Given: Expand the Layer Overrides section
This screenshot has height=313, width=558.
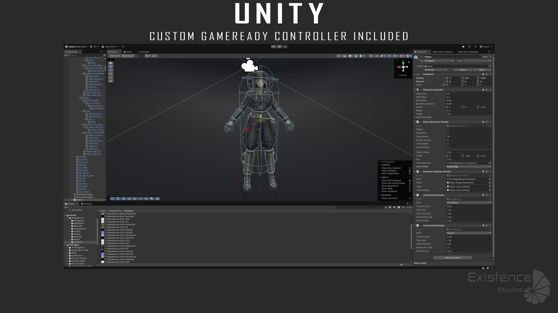Looking at the screenshot, I should [x=415, y=117].
